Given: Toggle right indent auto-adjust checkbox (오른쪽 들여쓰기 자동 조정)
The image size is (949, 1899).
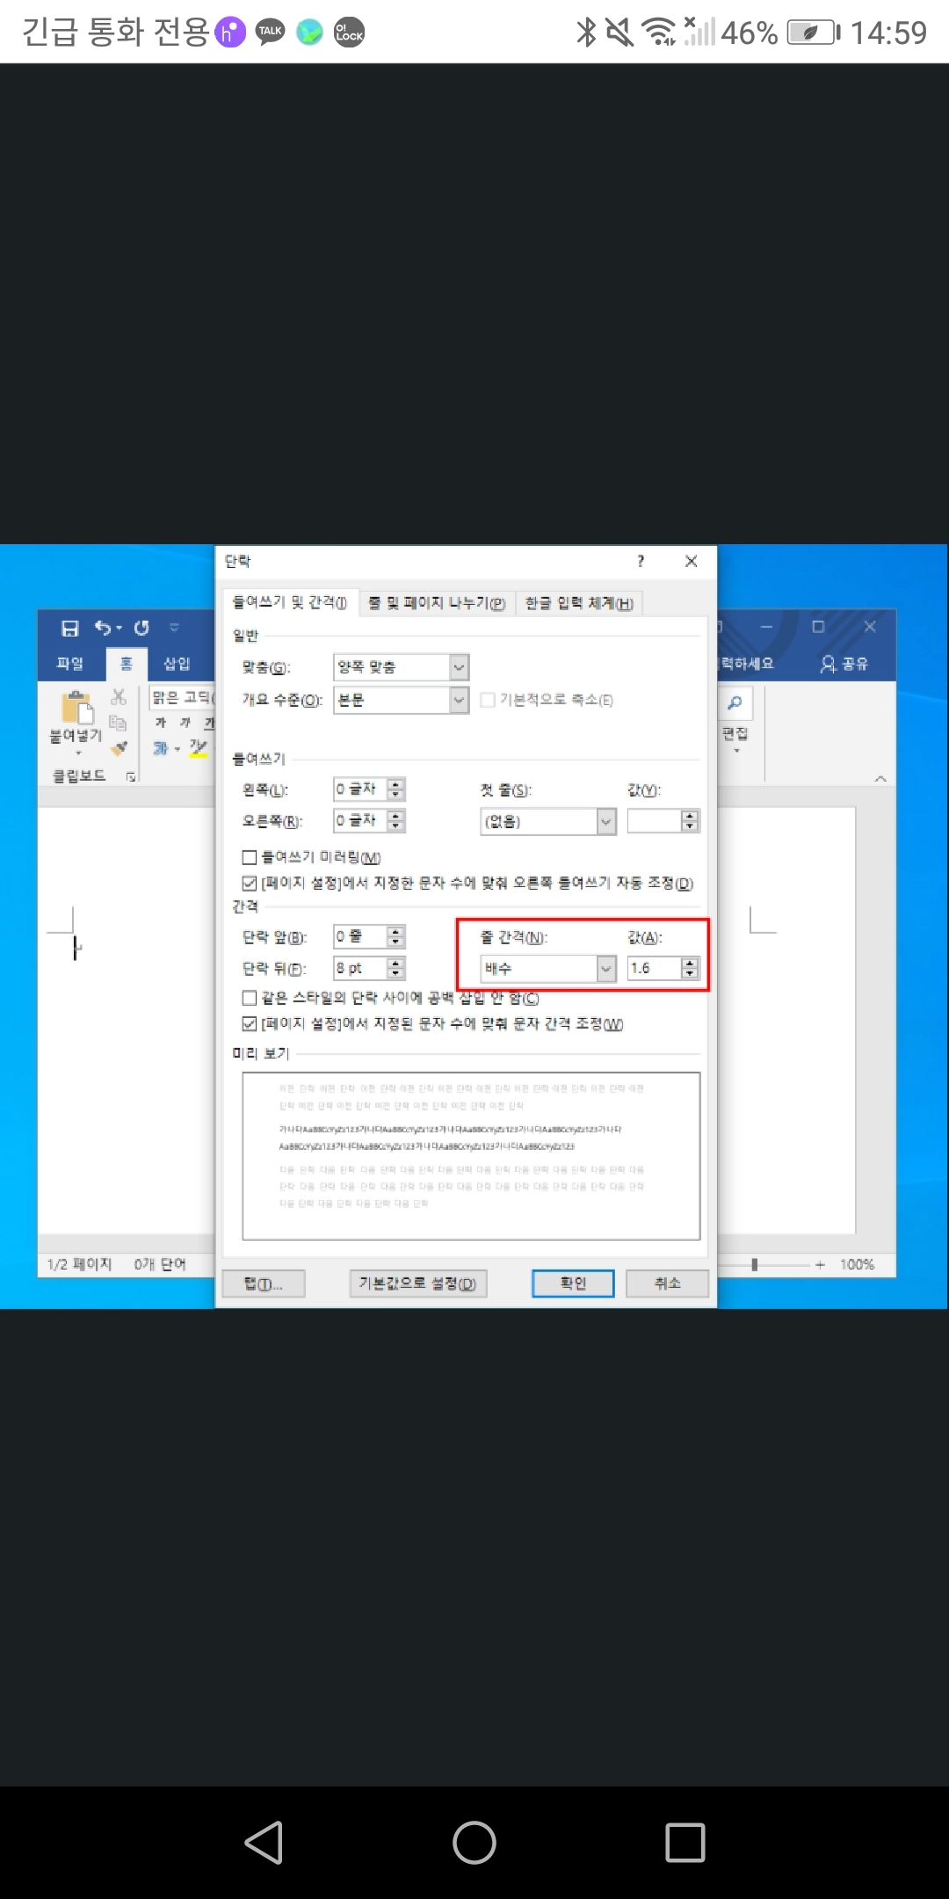Looking at the screenshot, I should coord(250,883).
